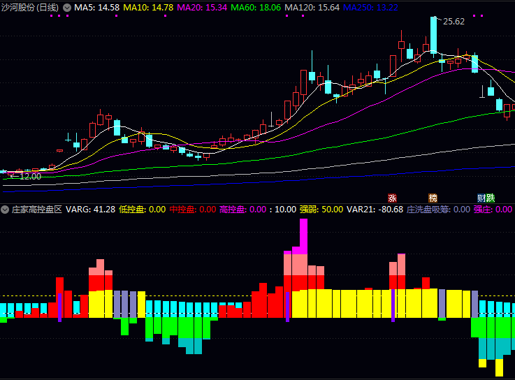Open the MA indicator dropdown beside the stock name
This screenshot has width=515, height=380.
67,7
